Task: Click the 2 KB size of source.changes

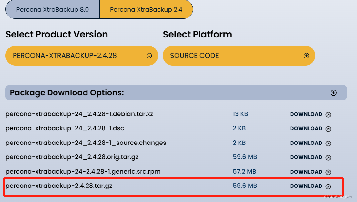Action: 239,143
